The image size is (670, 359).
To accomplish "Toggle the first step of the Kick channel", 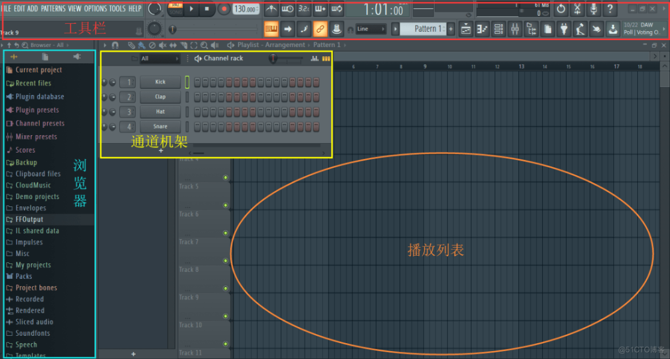I will pyautogui.click(x=197, y=83).
